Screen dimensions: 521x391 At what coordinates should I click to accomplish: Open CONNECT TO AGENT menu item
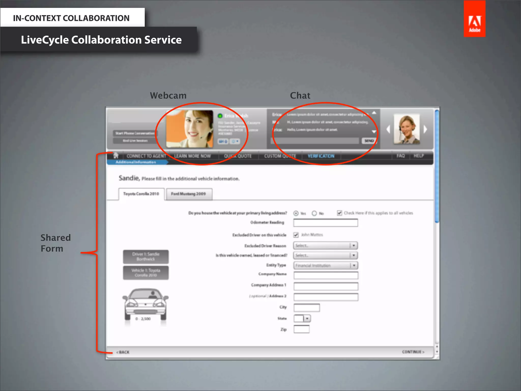[x=146, y=156]
